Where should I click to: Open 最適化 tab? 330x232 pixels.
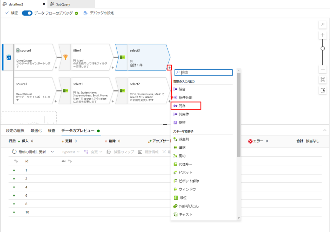pyautogui.click(x=36, y=131)
